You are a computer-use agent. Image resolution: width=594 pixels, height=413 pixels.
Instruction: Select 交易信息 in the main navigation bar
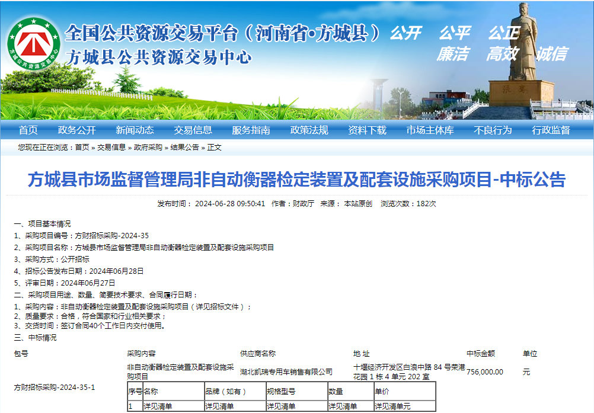click(193, 130)
